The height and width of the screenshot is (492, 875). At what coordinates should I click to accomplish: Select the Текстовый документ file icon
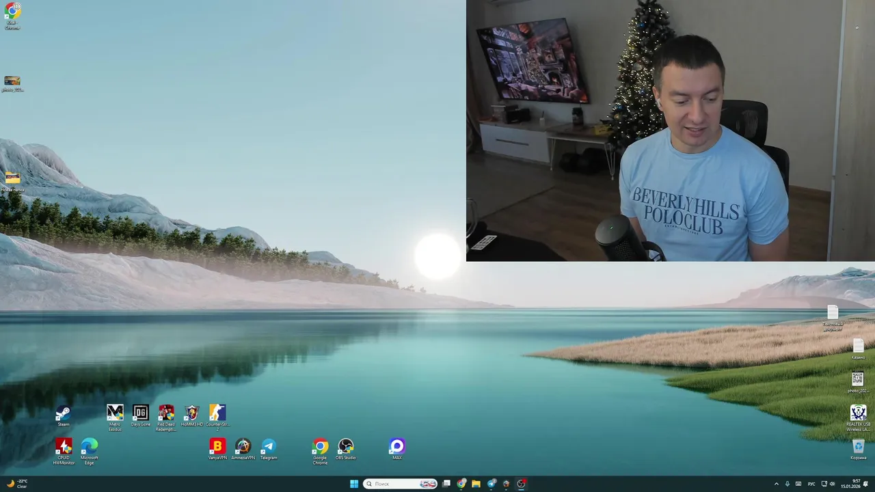pos(833,318)
